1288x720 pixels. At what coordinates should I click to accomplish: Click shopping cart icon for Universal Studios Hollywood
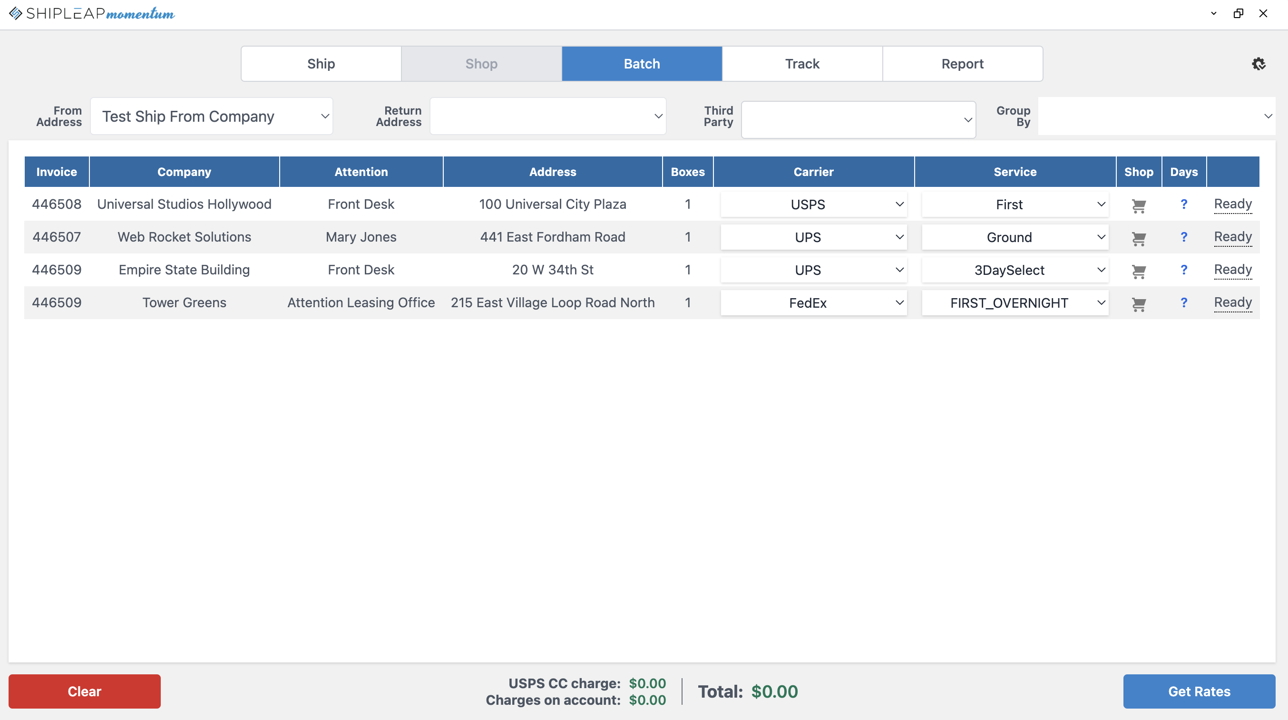coord(1139,205)
